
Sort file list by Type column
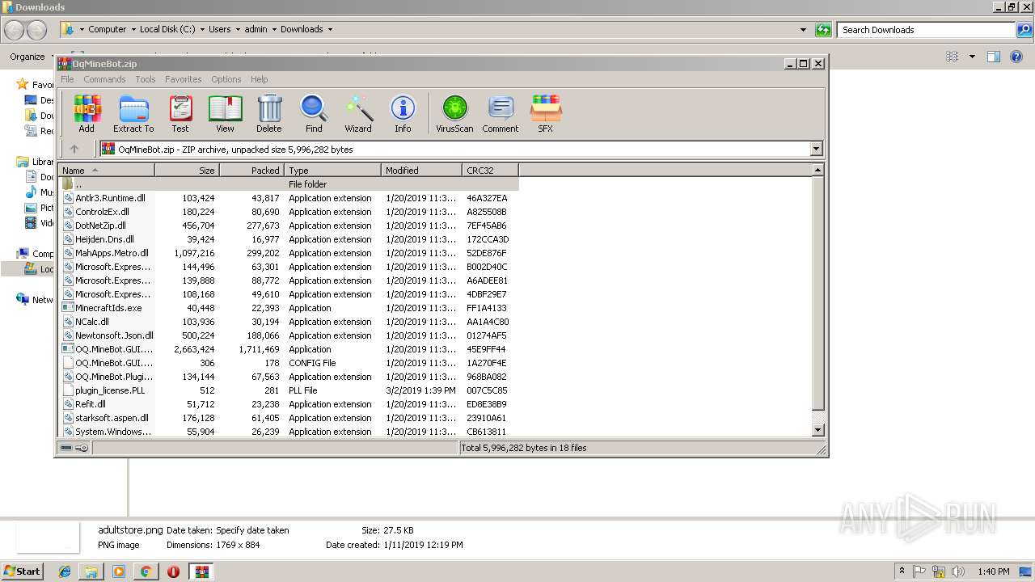tap(332, 170)
